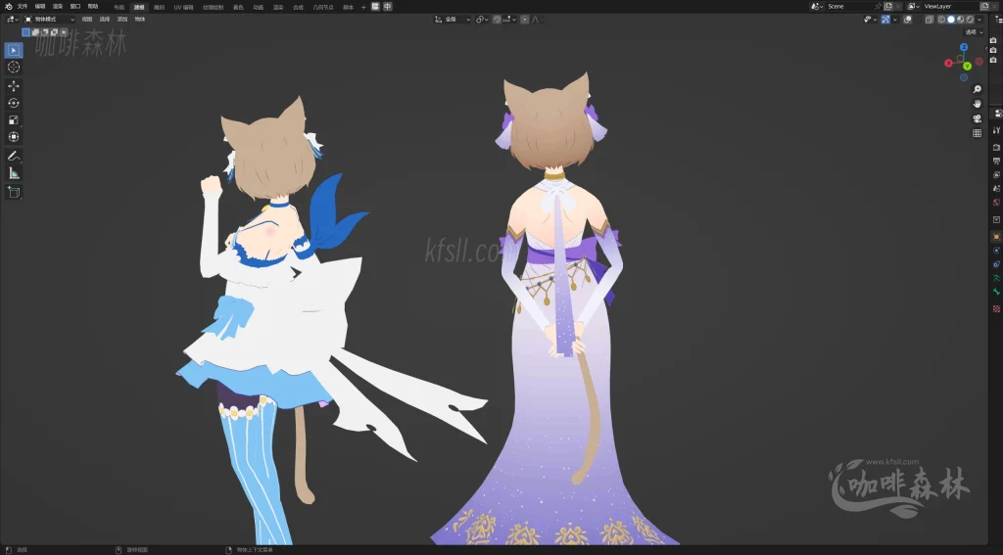Toggle proportional editing button

tap(525, 20)
